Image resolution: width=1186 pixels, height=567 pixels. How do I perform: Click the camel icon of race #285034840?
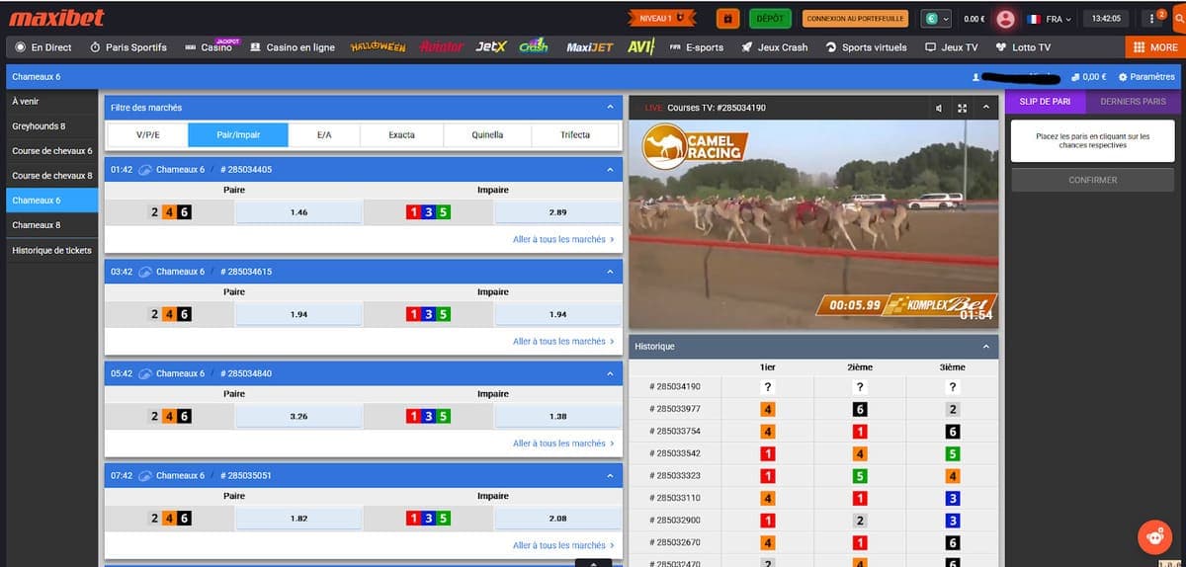tap(145, 373)
